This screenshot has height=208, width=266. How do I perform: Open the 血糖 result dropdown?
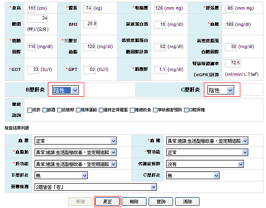coord(206,141)
